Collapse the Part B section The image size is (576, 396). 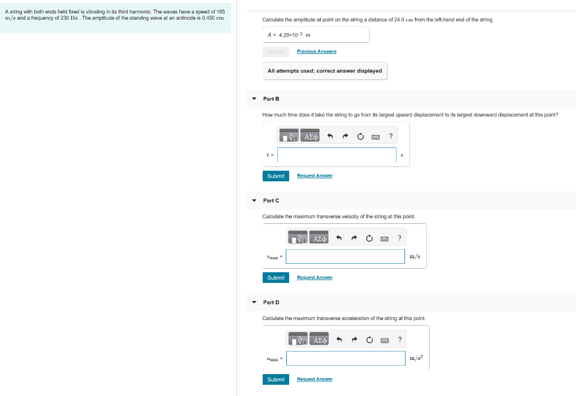(254, 98)
